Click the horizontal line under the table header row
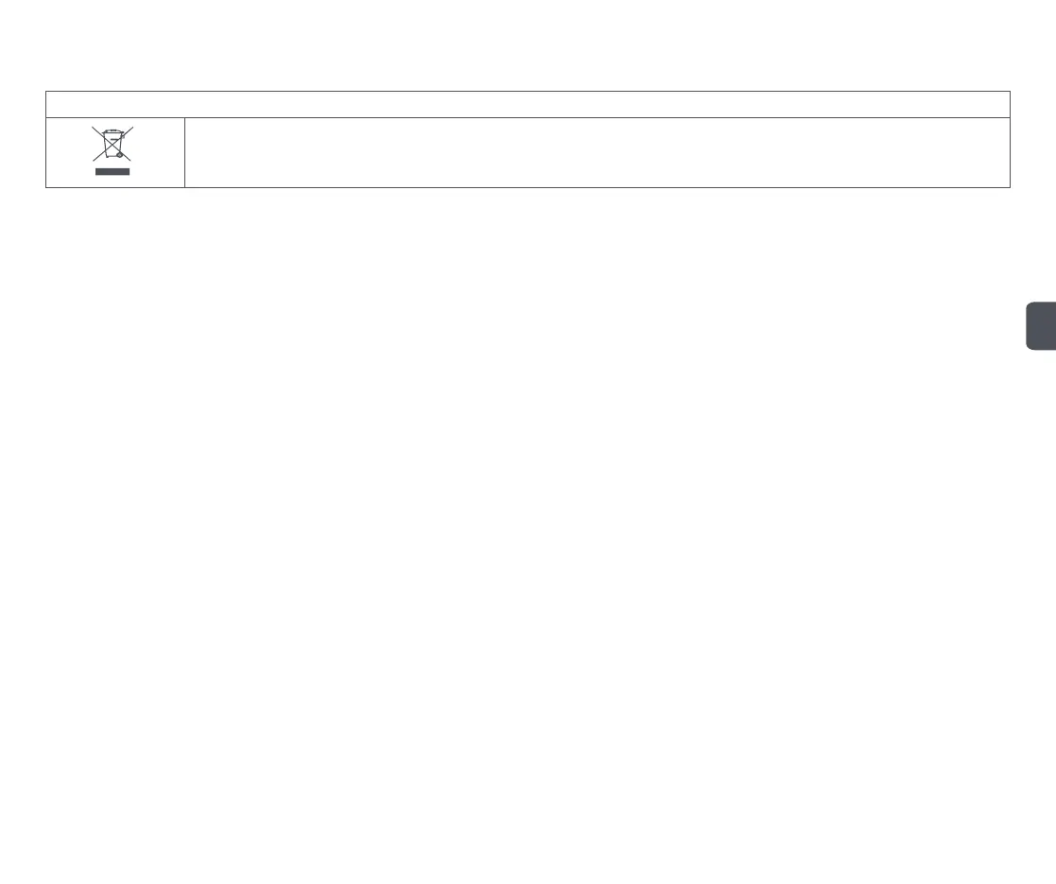This screenshot has width=1056, height=884. click(x=528, y=118)
